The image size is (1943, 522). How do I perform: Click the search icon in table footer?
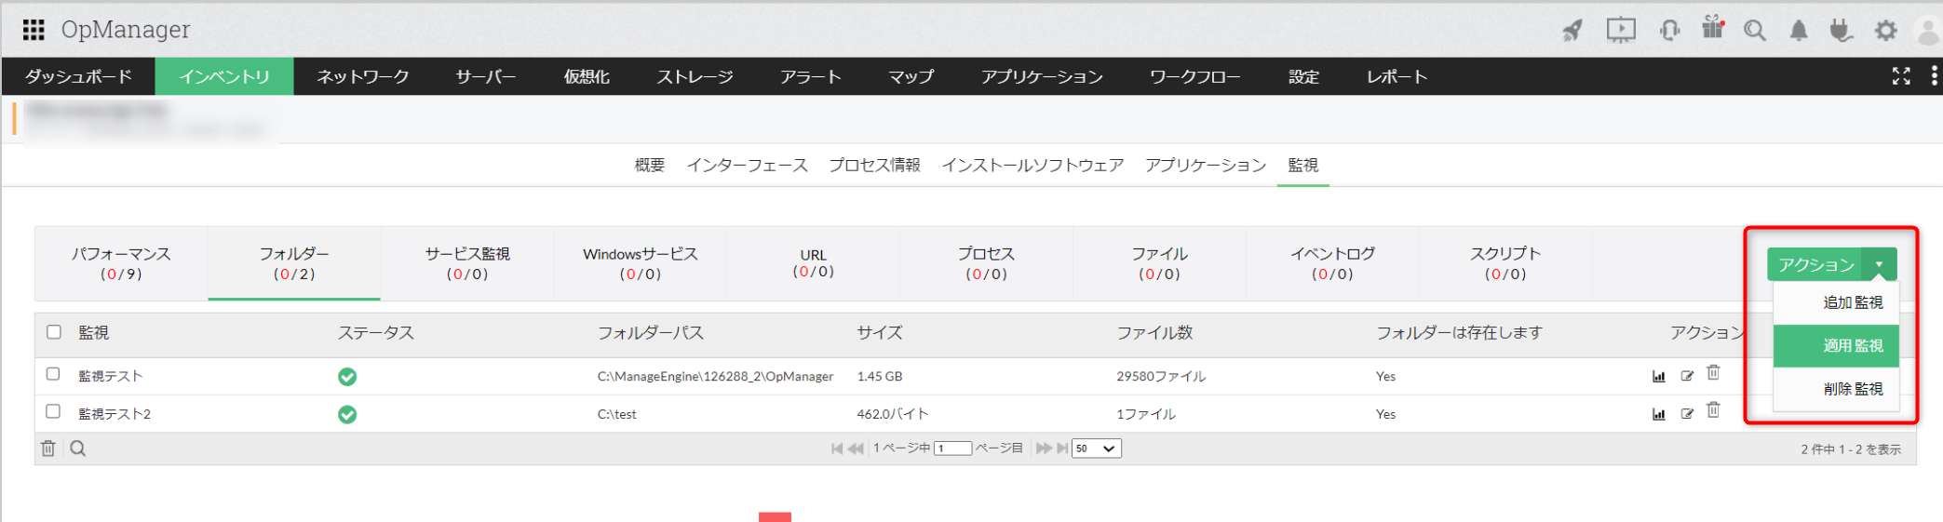pyautogui.click(x=78, y=448)
